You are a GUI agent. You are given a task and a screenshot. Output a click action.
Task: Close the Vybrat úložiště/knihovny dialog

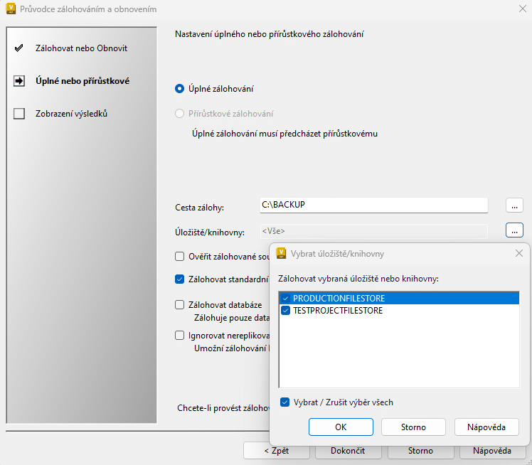[x=518, y=253]
